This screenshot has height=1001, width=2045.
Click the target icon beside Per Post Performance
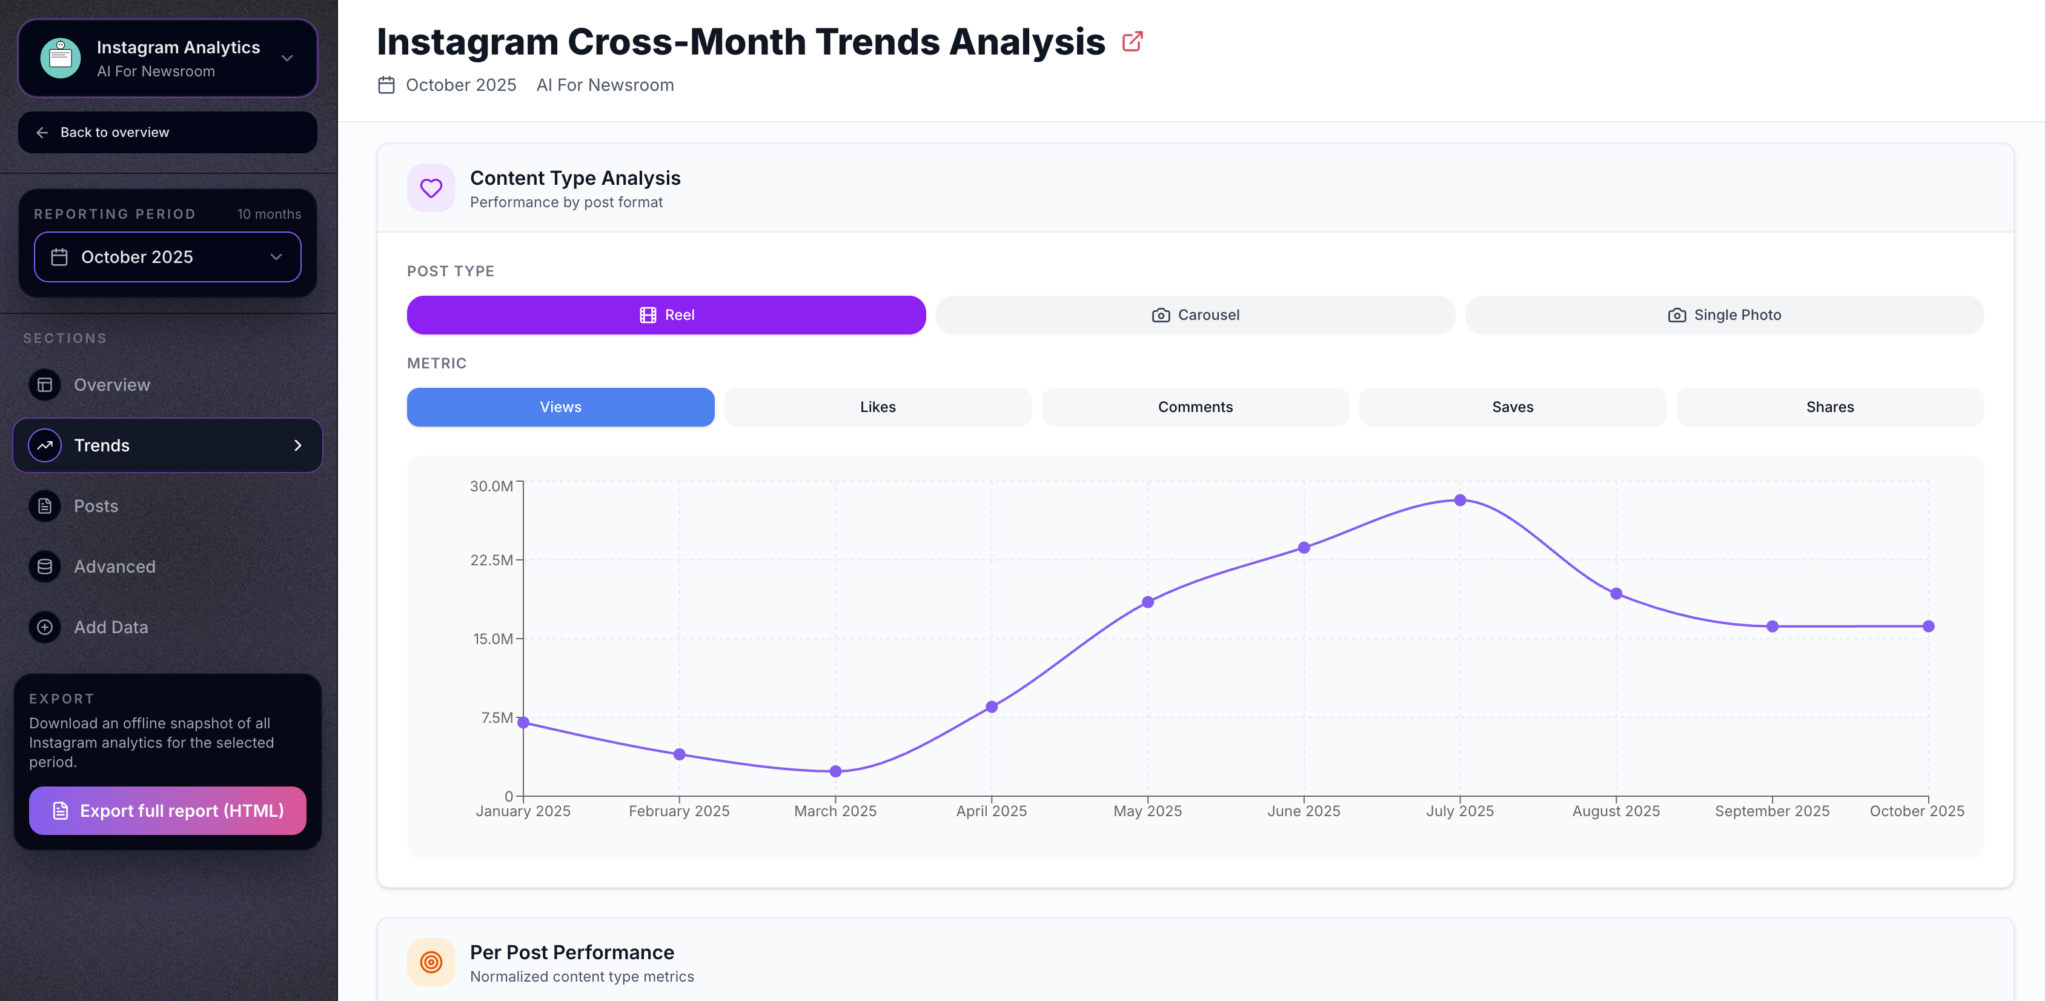[431, 962]
